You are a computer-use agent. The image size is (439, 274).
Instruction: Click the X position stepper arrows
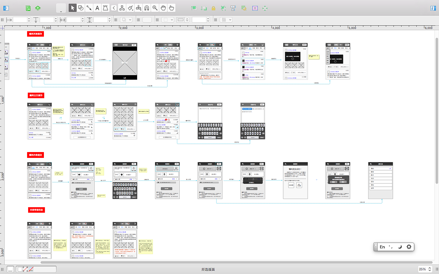pyautogui.click(x=29, y=20)
